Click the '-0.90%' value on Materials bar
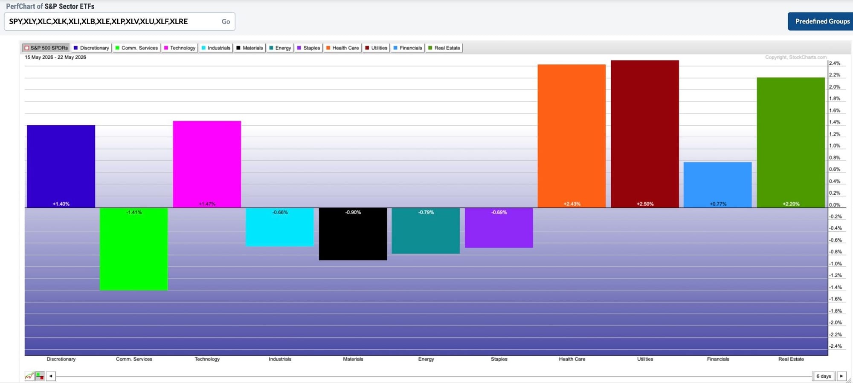853x383 pixels. pos(353,212)
